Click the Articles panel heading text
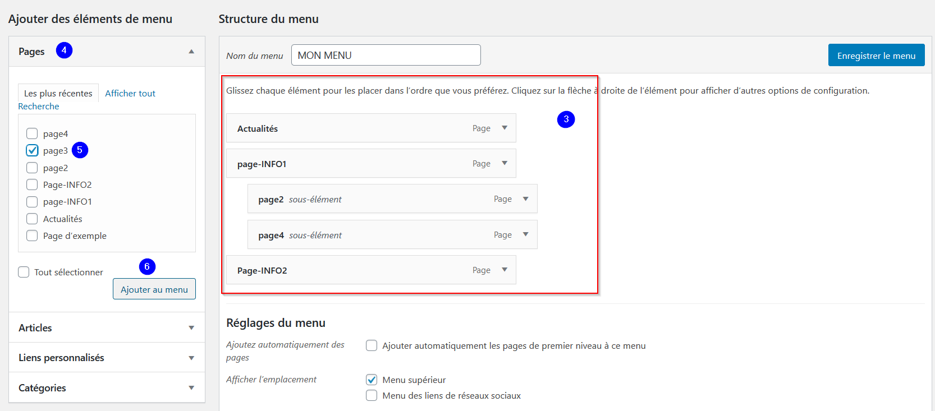This screenshot has height=411, width=935. click(x=35, y=328)
